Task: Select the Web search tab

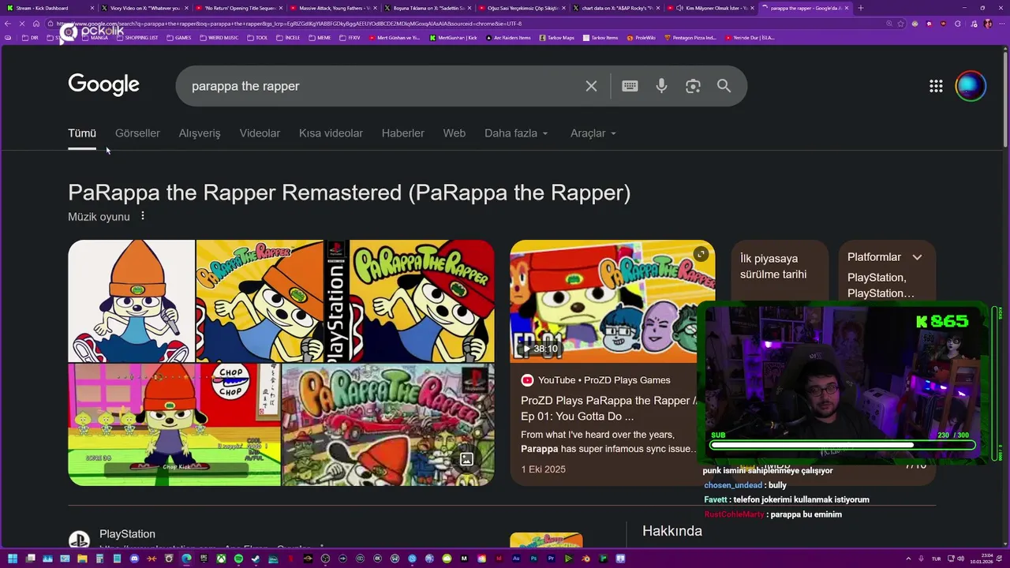Action: 454,133
